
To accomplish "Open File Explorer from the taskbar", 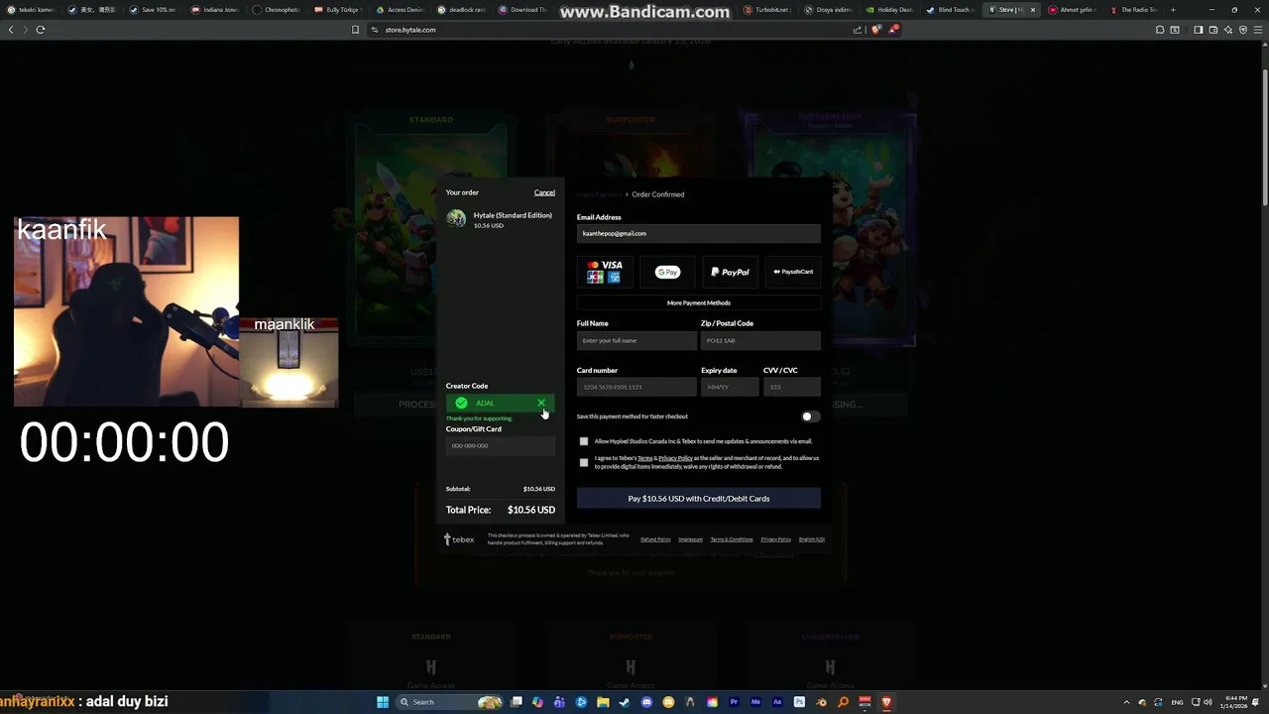I will [x=603, y=702].
